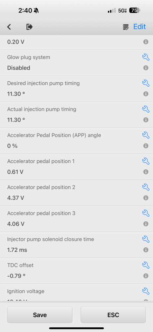Viewport: 153px width, 332px height.
Task: Tap the wrench for Accelerator Pedal Position angle
Action: [146, 135]
